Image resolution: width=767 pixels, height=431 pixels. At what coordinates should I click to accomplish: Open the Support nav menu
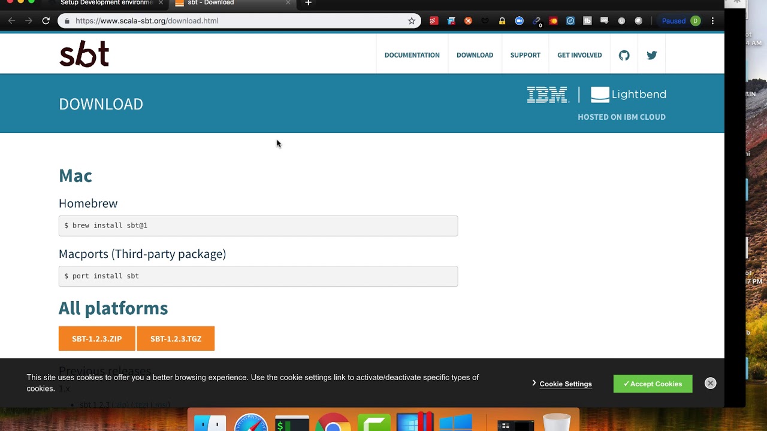point(526,55)
